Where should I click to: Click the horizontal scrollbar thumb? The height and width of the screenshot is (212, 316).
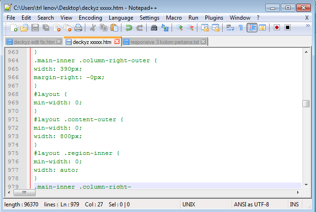point(24,192)
